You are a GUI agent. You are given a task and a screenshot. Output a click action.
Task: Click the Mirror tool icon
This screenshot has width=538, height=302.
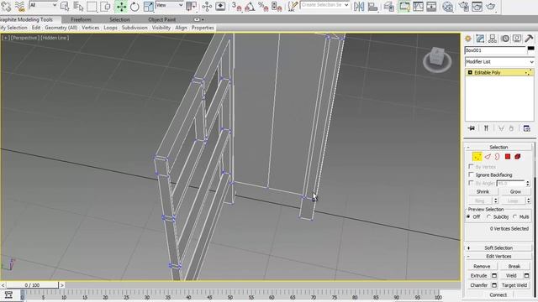tap(359, 6)
